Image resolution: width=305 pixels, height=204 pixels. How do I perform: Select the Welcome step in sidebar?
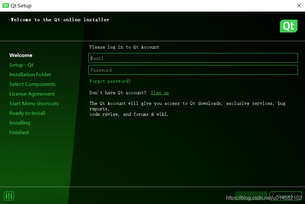[21, 55]
